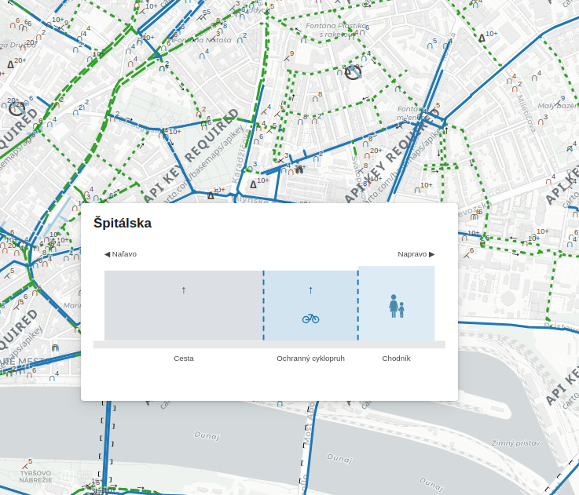The width and height of the screenshot is (579, 495).
Task: Click the direction arrow above the bicycle icon
Action: click(310, 290)
